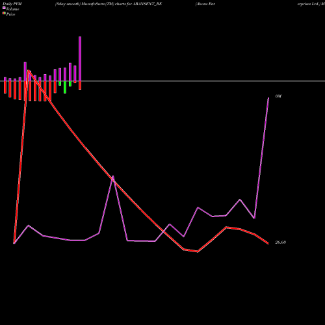The image size is (325, 325).
Task: Click the ABANSENT_BE chart title text
Action: (x=109, y=4)
